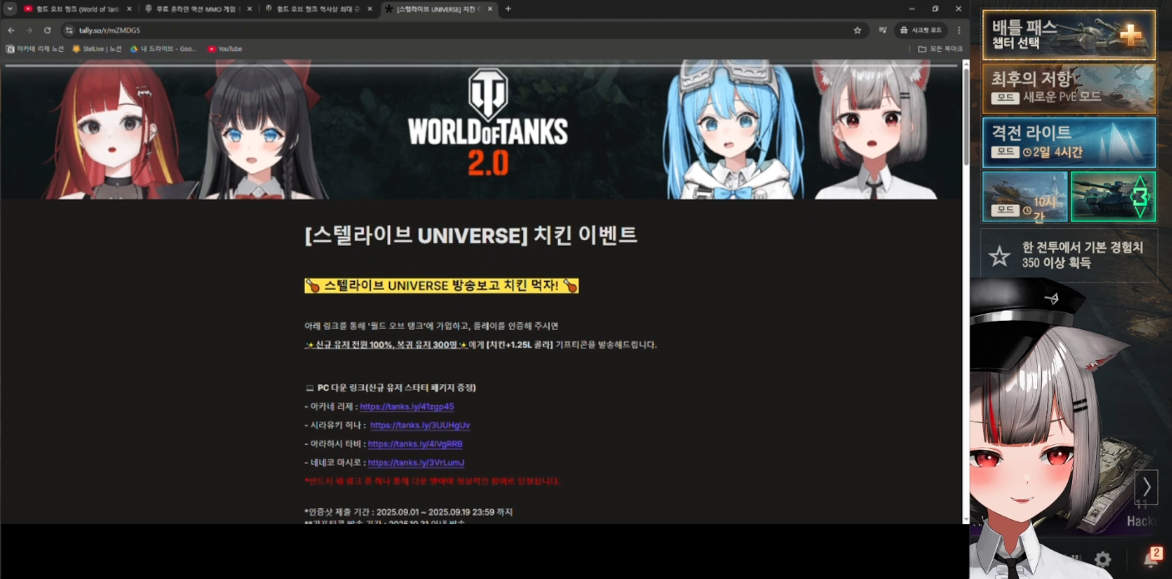
Task: Close the 월드 오브 탱크 역사상 최대 tab
Action: pos(369,8)
